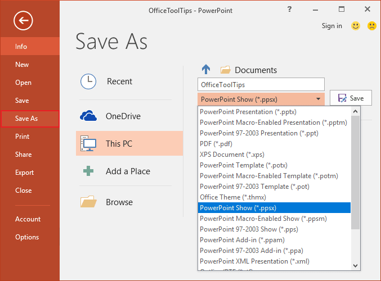Open the Share page

point(30,155)
